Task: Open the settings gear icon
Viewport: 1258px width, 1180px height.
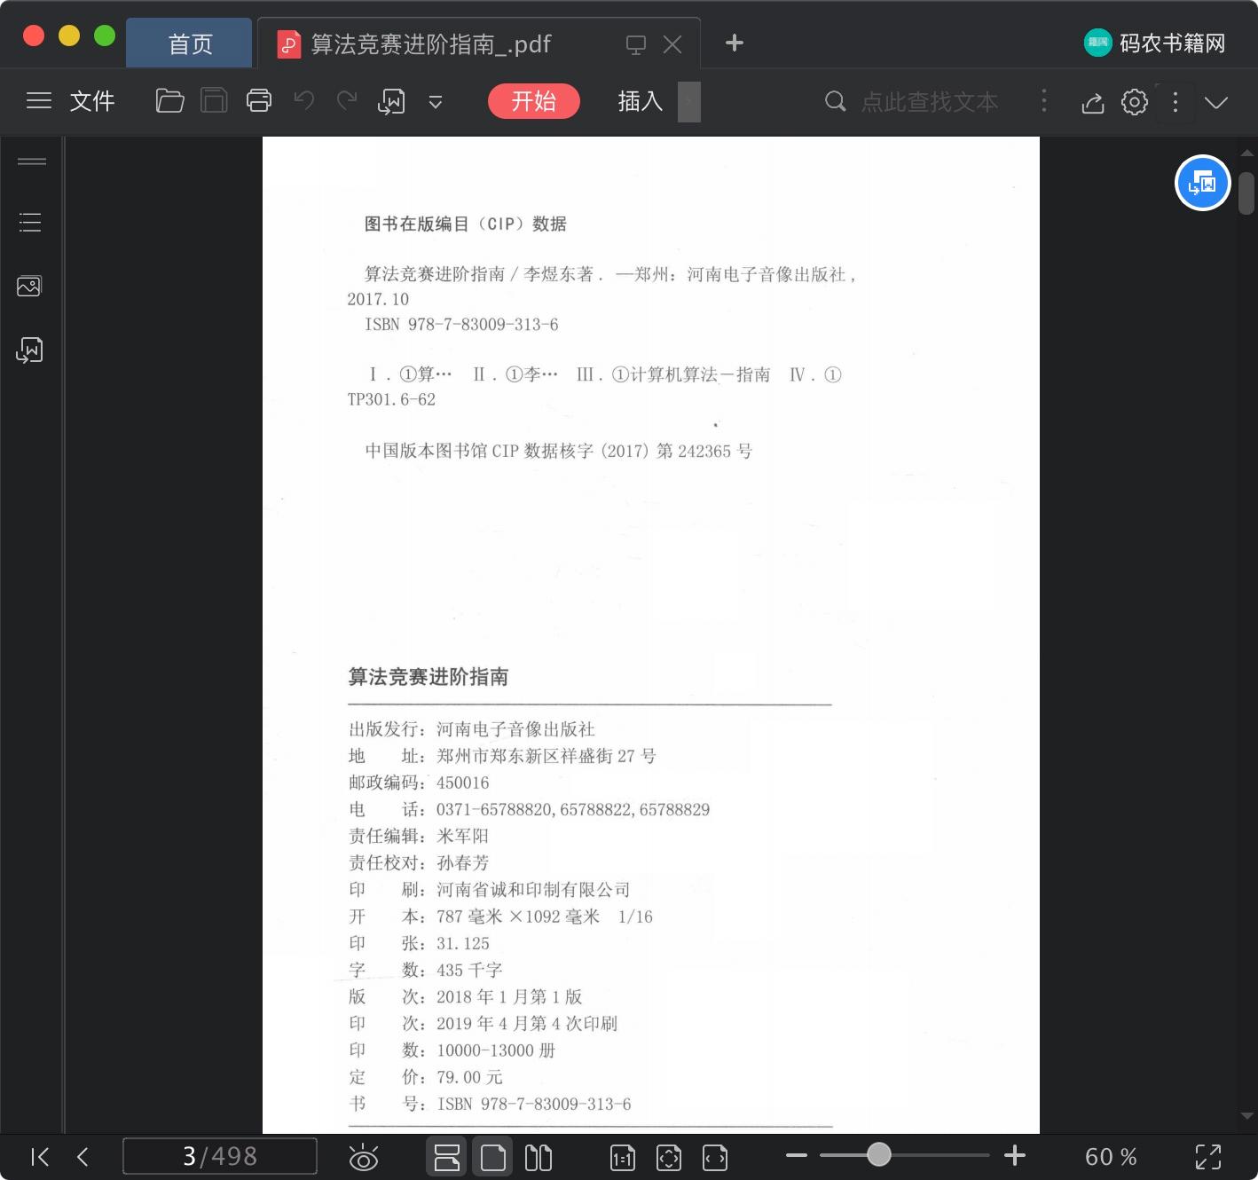Action: click(x=1135, y=102)
